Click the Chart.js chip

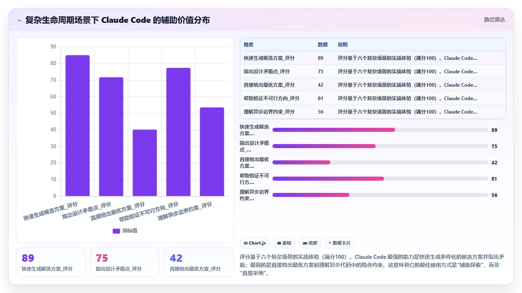click(x=254, y=243)
